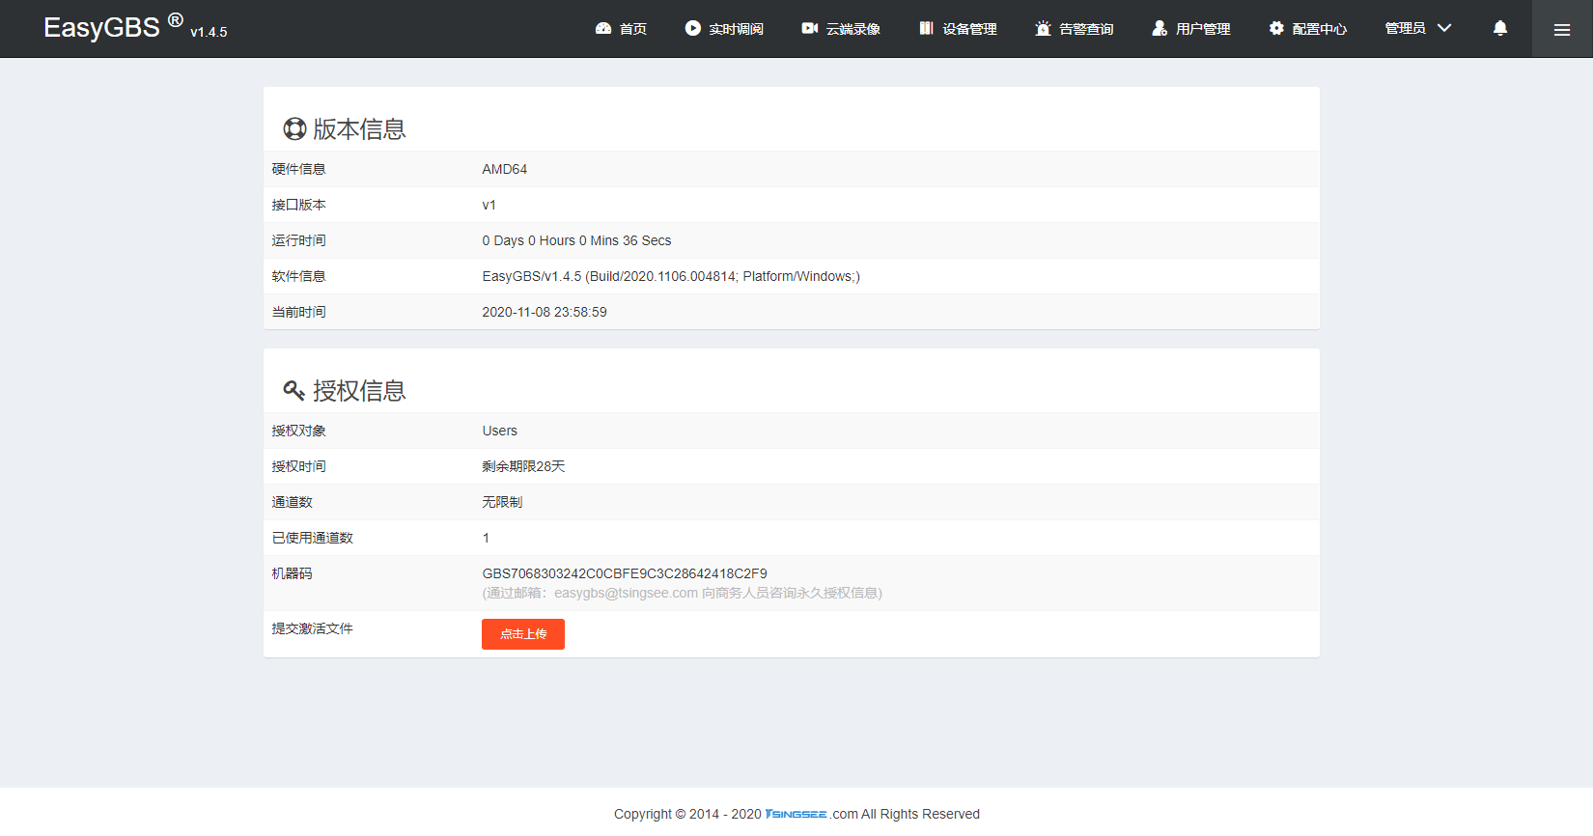Click the easygbs@tsingsee.com email hint text
This screenshot has height=836, width=1593.
click(682, 593)
